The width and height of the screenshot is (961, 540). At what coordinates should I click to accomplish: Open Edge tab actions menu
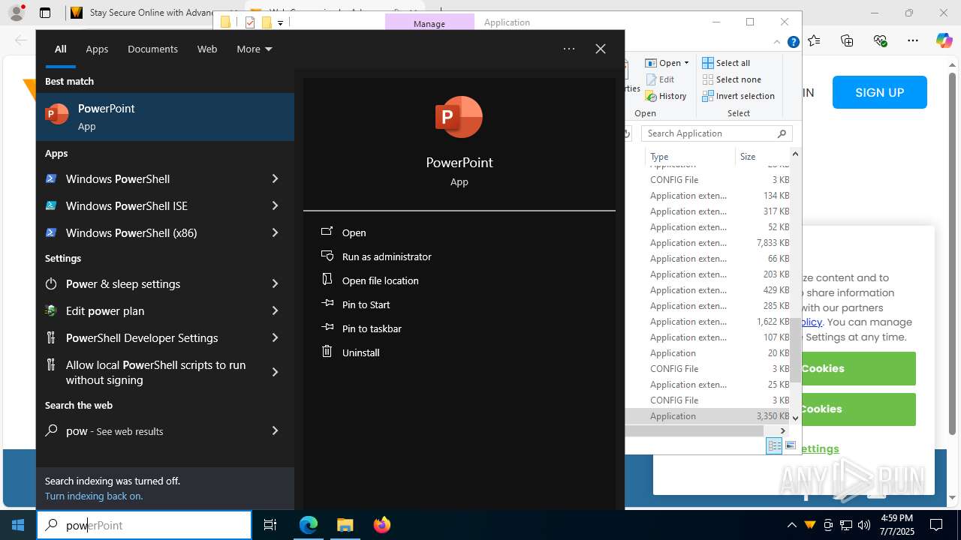click(45, 13)
